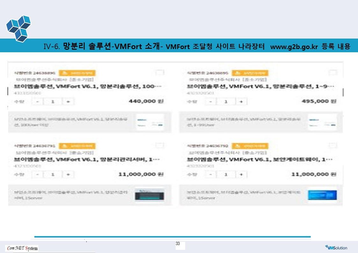358x253 pixels.
Task: Open the thumbnail below the 440,000 원 item
Action: (x=150, y=122)
